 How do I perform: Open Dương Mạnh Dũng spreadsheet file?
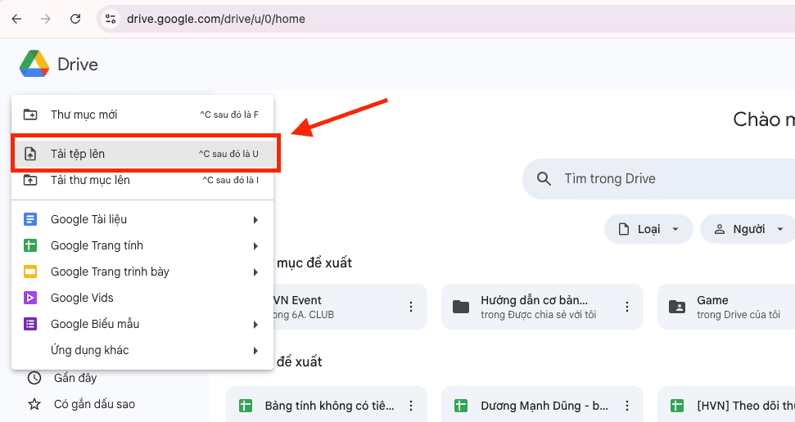point(542,406)
